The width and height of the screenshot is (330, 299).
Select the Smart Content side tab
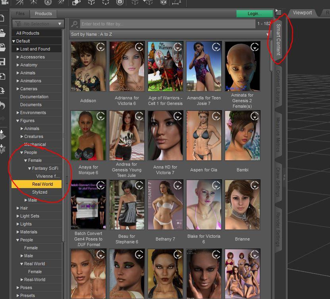click(x=278, y=40)
